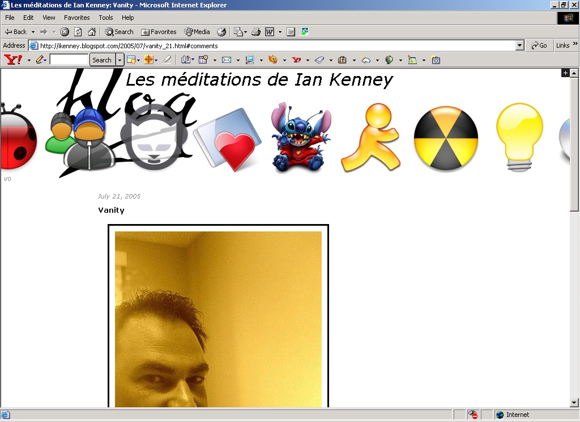Screen dimensions: 580x422
Task: Open the Yahoo calendar icon
Action: [x=203, y=60]
